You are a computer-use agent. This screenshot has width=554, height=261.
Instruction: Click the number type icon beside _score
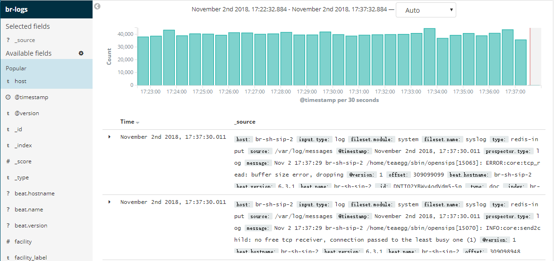pos(8,161)
